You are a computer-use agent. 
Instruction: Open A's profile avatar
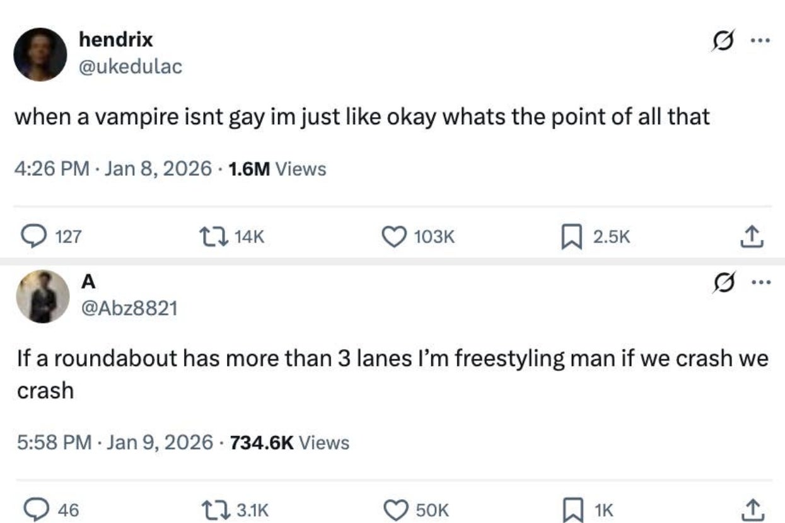(x=43, y=297)
